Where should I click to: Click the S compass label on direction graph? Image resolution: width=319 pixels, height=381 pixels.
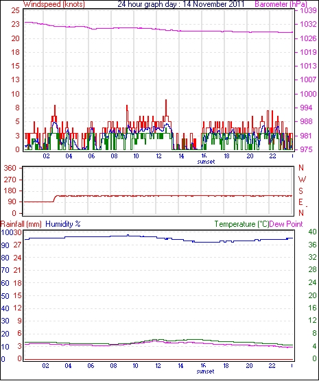(301, 191)
